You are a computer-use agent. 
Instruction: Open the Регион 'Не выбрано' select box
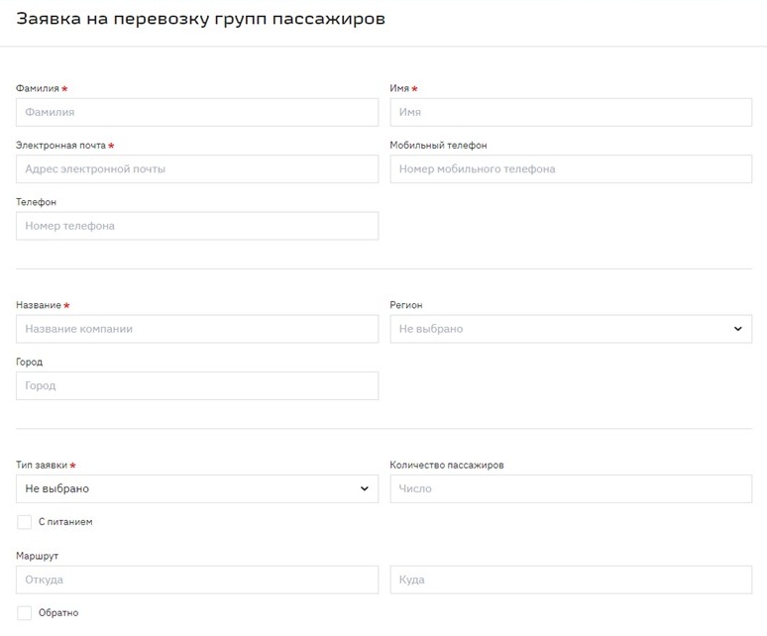tap(560, 329)
